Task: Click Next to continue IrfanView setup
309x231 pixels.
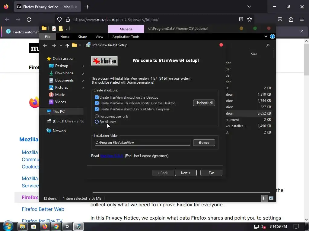Action: [186, 173]
